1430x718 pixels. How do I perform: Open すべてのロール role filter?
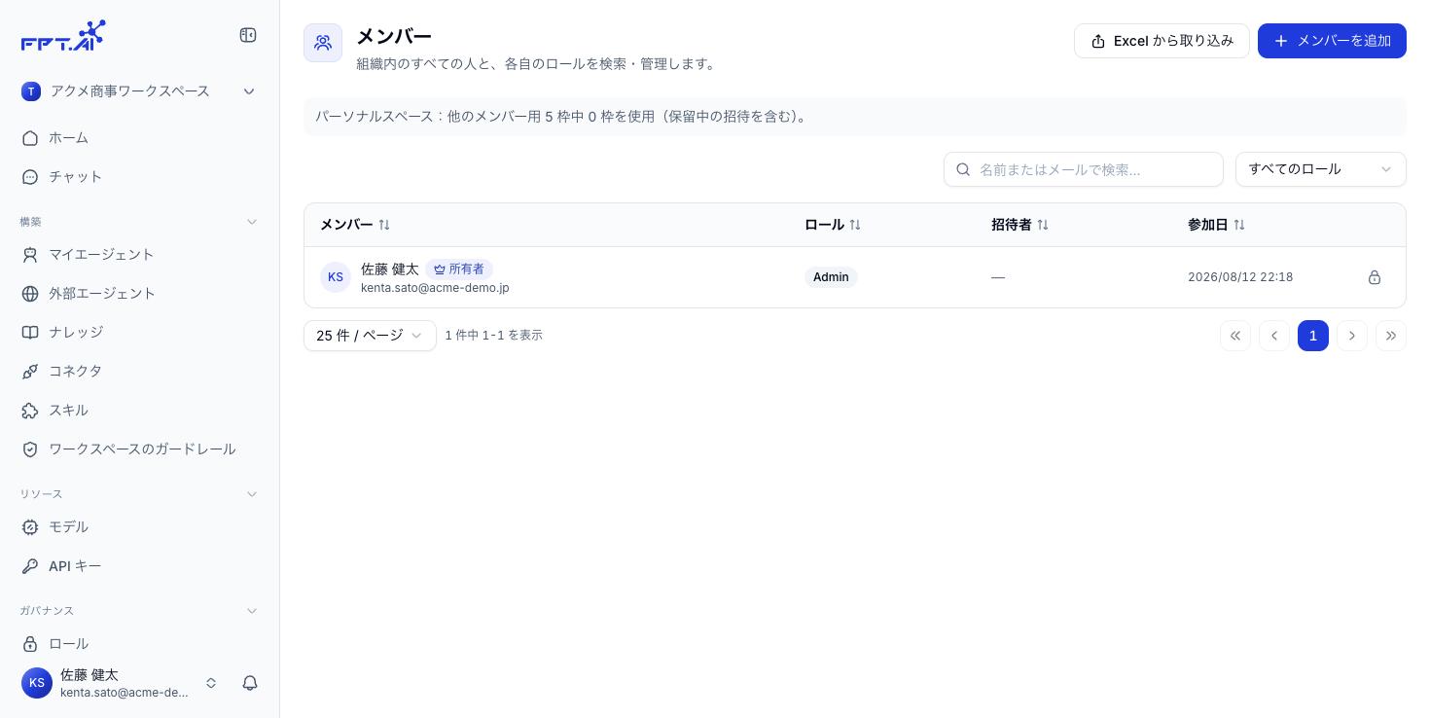[x=1320, y=169]
